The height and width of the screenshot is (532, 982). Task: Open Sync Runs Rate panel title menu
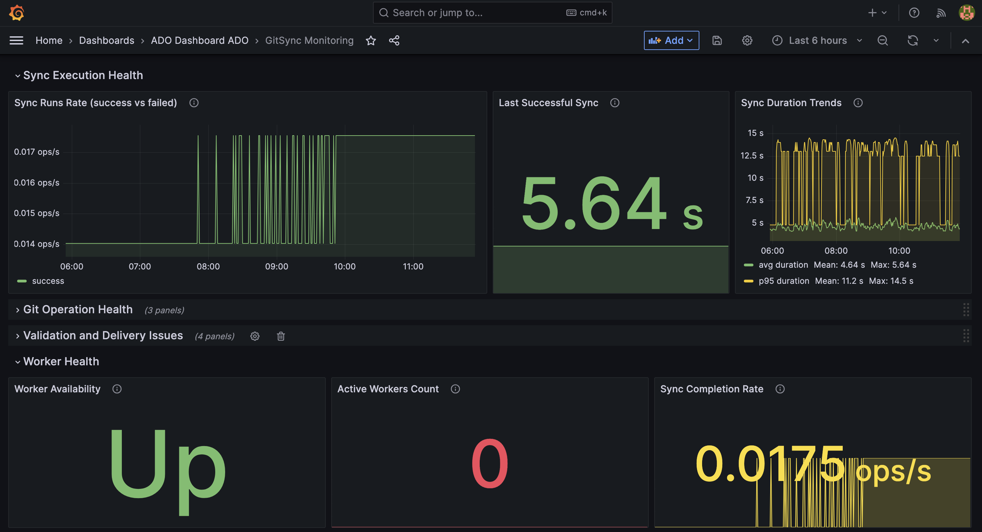point(96,103)
